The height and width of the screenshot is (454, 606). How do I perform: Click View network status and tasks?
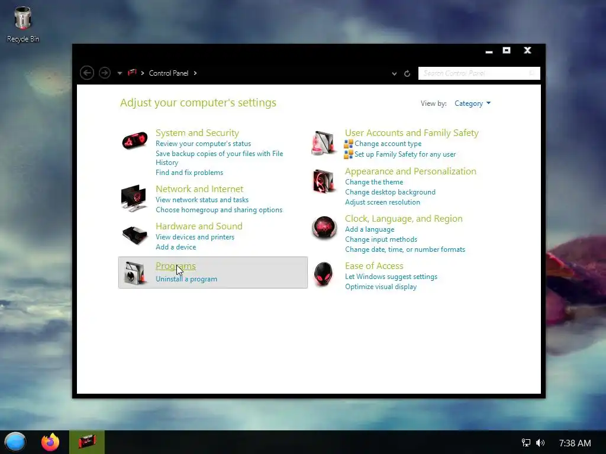pos(202,200)
